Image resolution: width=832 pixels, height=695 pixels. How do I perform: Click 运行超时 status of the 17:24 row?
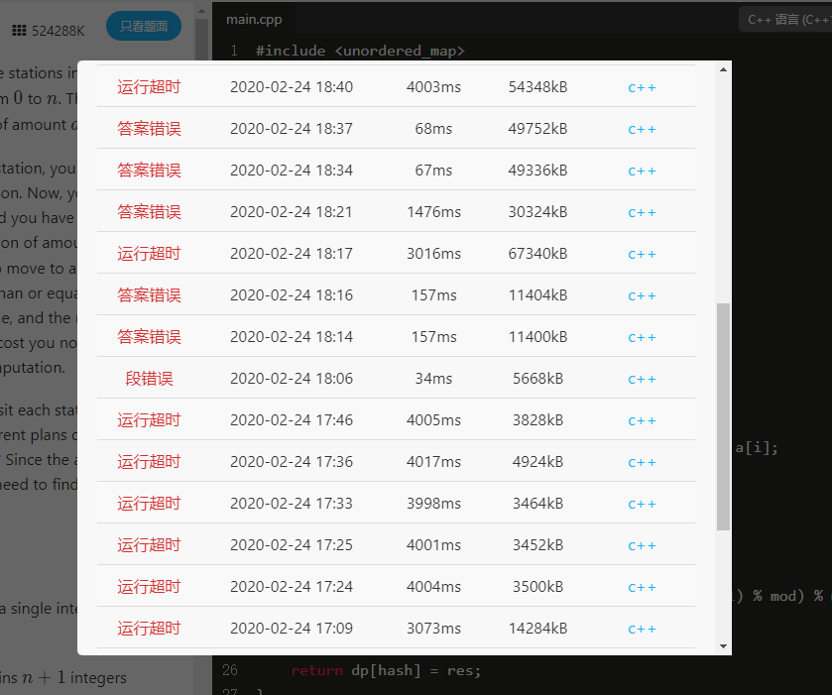(149, 587)
